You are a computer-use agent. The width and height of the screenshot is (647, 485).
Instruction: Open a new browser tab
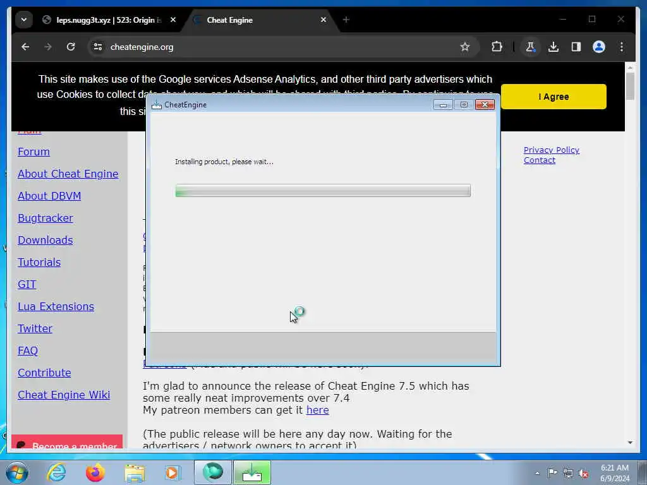pos(346,20)
